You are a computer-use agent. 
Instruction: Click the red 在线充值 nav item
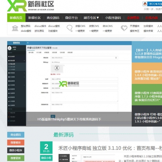click(x=152, y=18)
